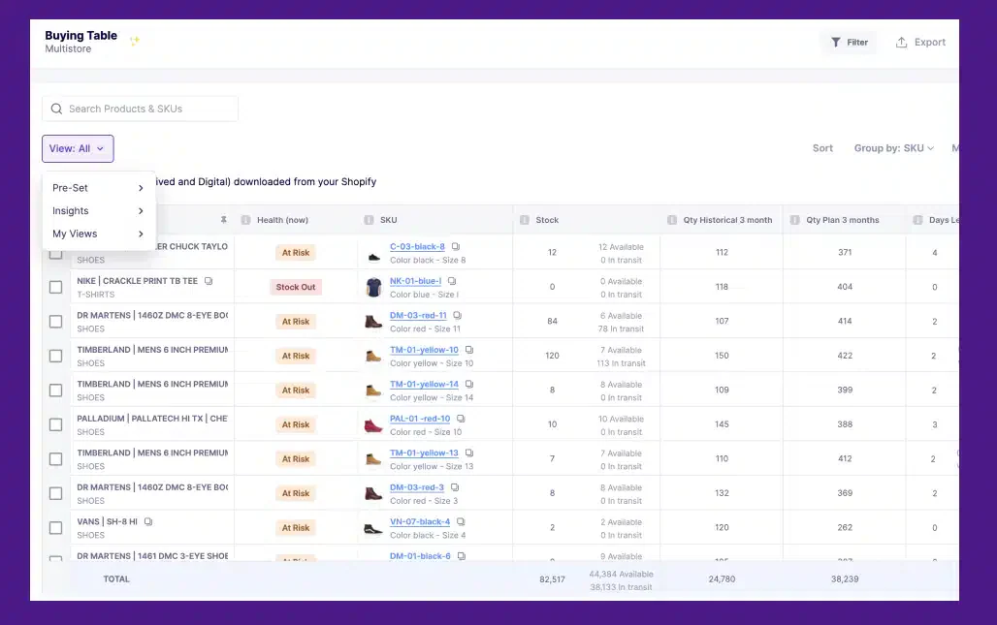Tick checkbox for DM-03-red-3 Dr Martens row

(x=56, y=493)
